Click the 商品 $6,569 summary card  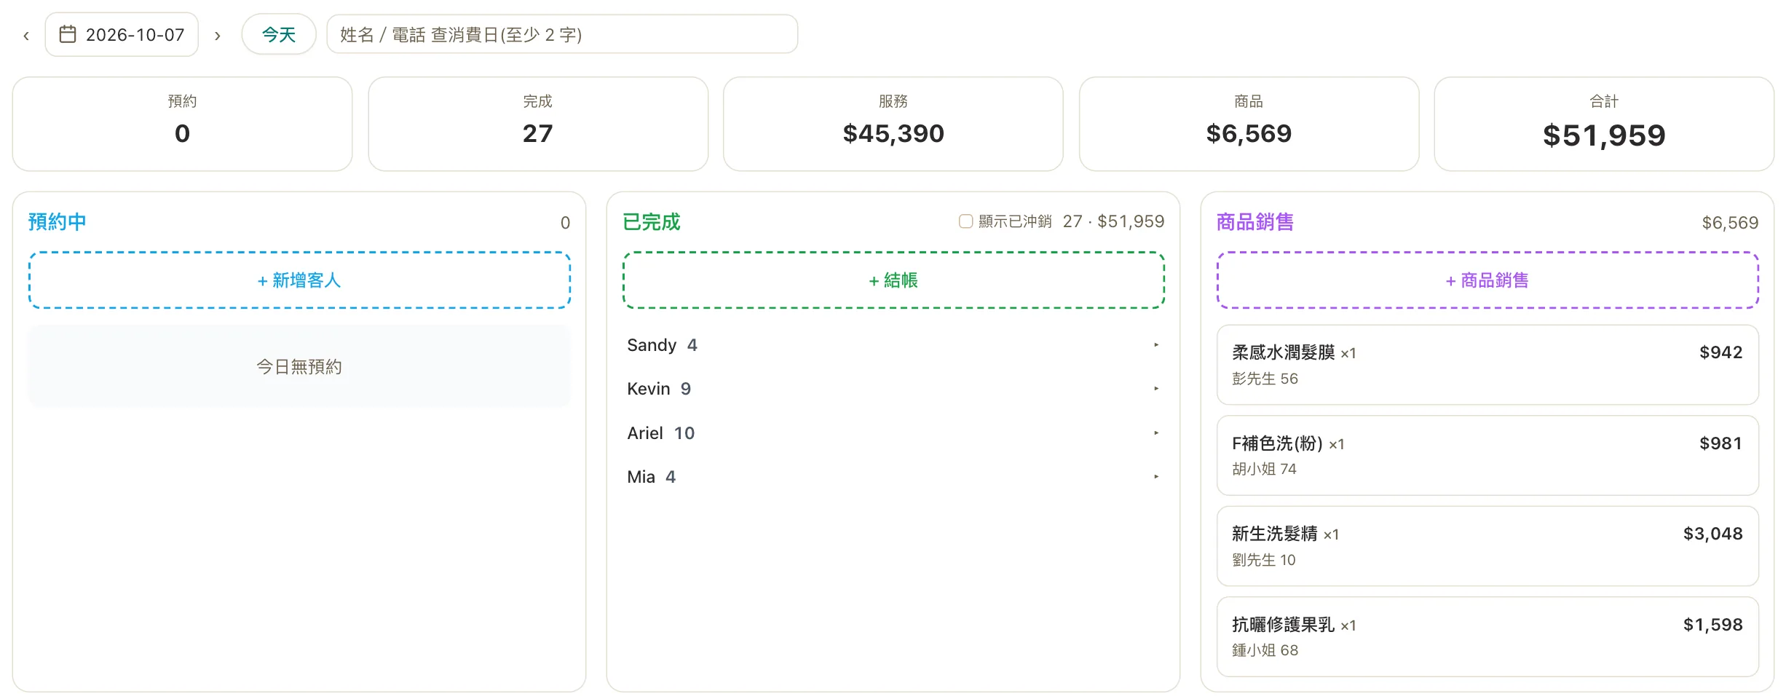(1249, 124)
